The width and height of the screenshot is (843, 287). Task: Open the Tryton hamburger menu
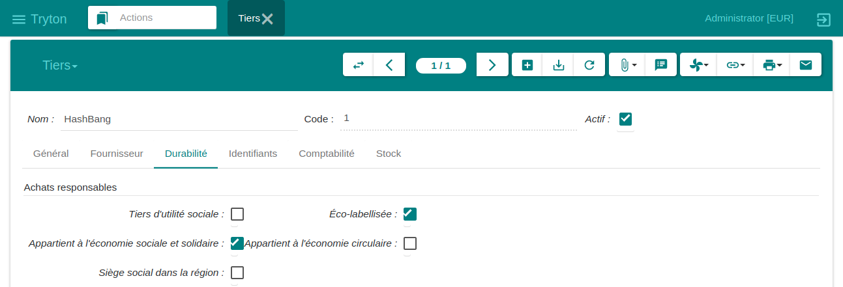[19, 20]
